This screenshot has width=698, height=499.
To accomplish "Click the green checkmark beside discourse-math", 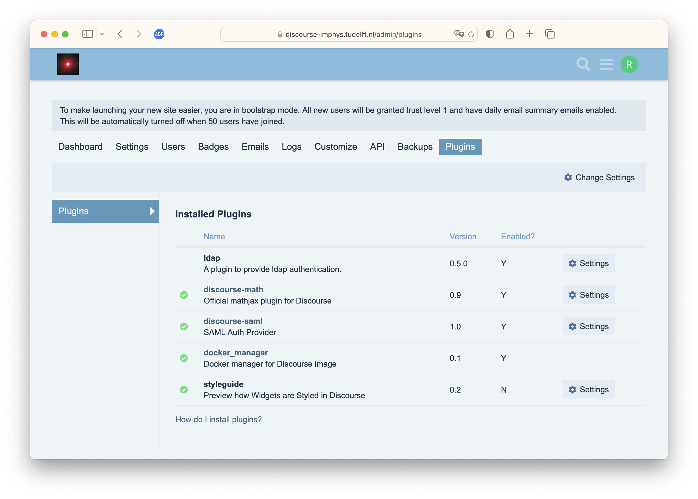I will coord(184,295).
